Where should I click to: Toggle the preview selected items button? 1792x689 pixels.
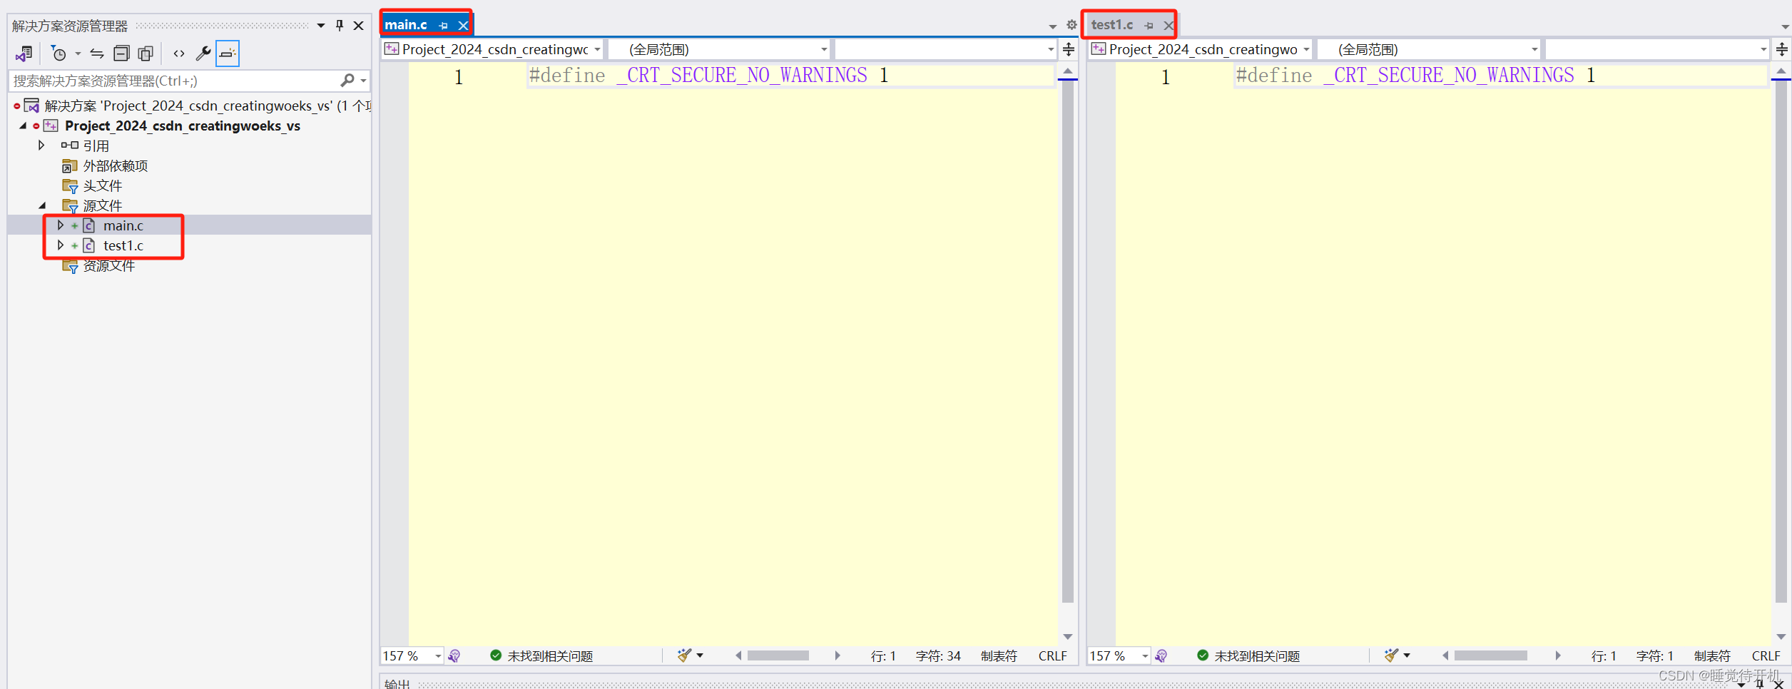(x=228, y=53)
